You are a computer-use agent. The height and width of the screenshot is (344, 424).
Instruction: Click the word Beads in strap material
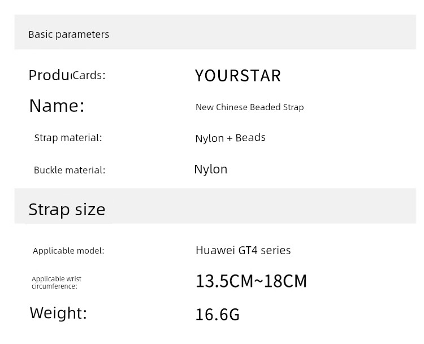point(250,138)
